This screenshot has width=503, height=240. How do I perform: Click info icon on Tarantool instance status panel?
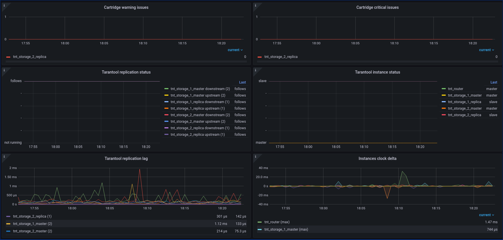[x=256, y=70]
